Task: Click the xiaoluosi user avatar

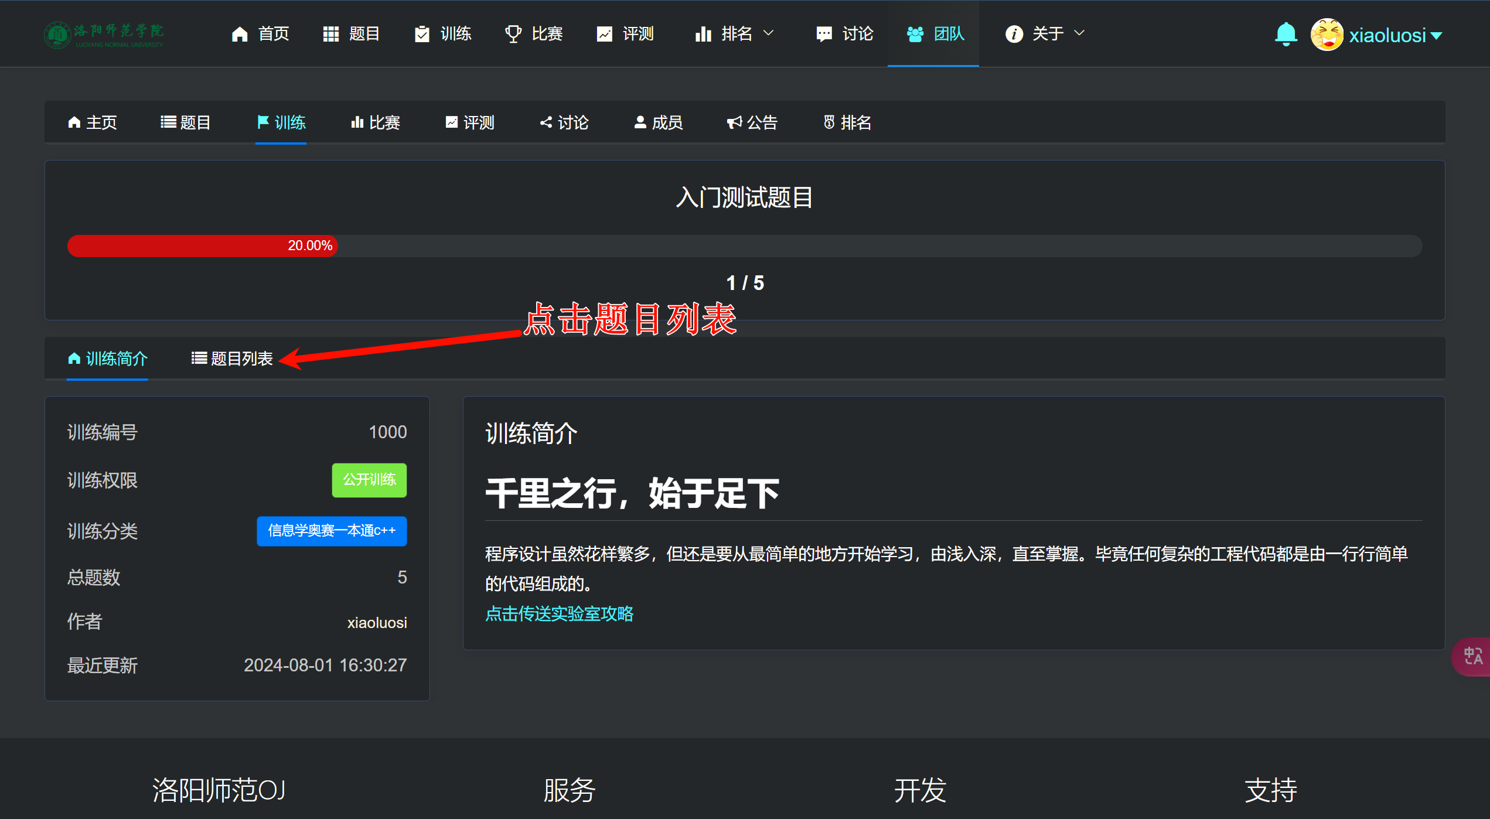Action: click(1327, 35)
